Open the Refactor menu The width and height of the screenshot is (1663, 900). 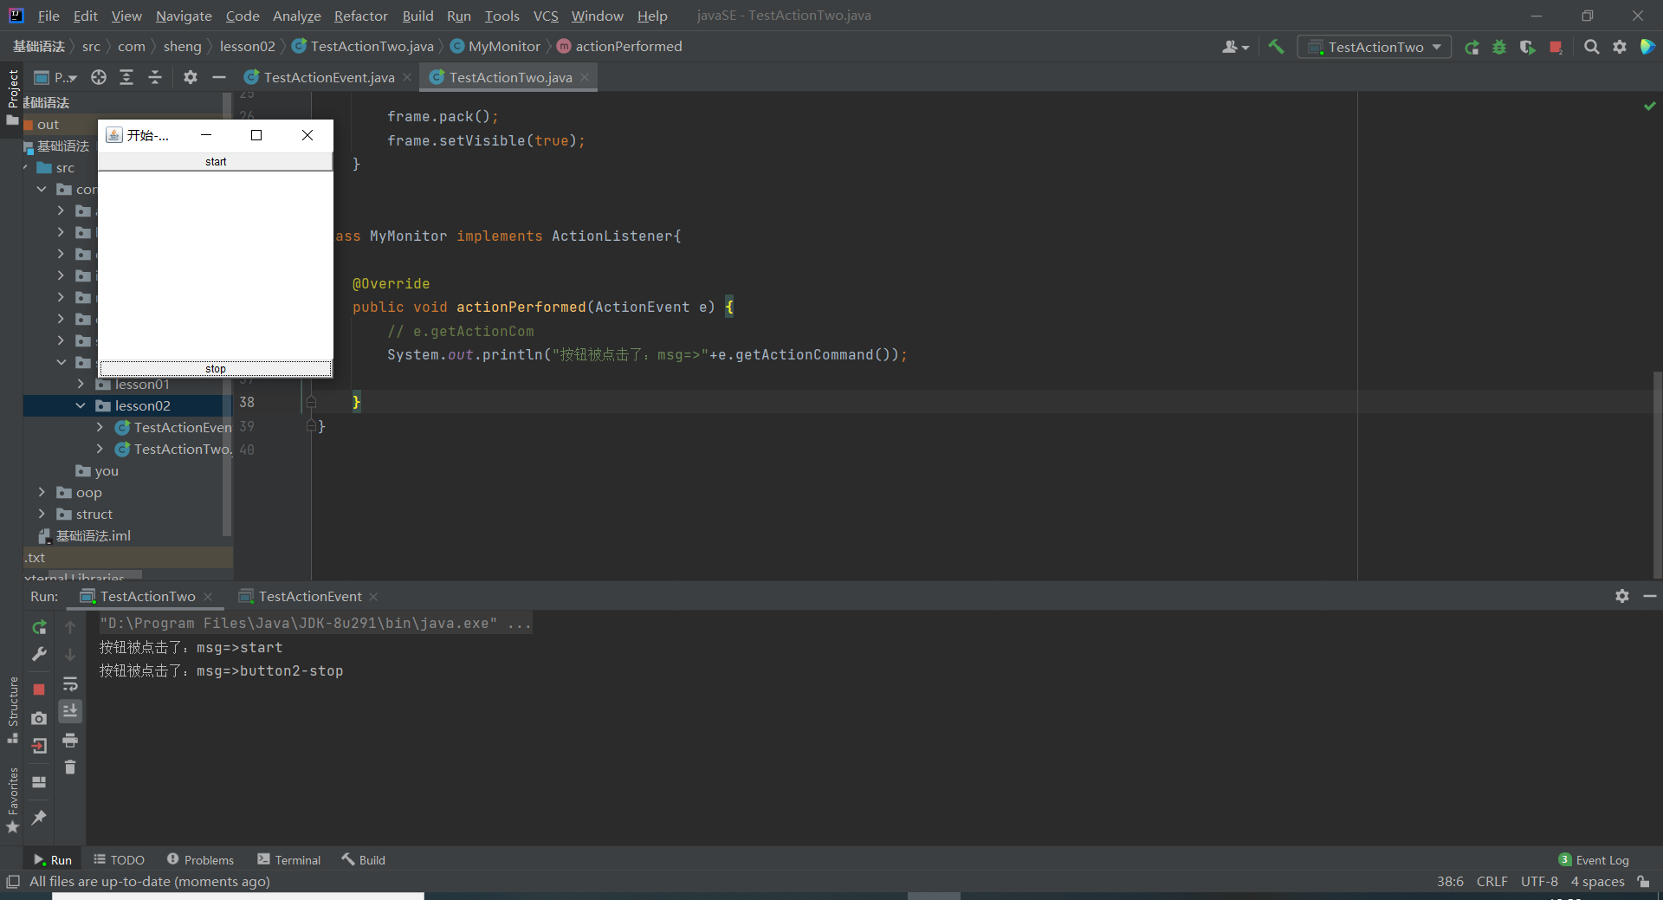pyautogui.click(x=361, y=16)
